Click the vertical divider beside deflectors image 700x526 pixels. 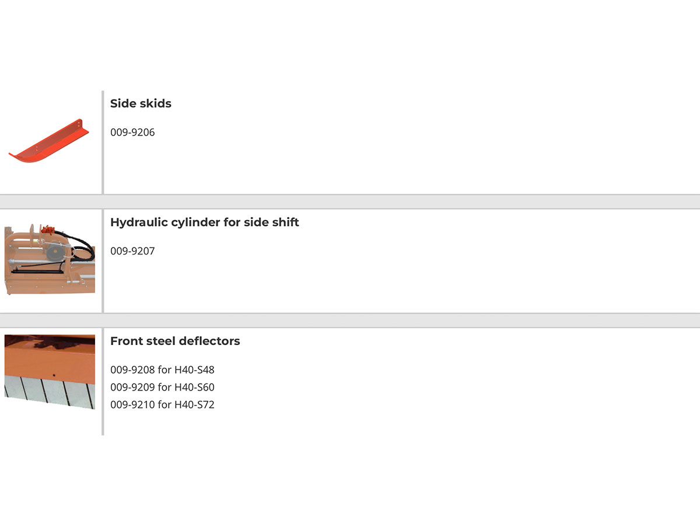coord(103,381)
